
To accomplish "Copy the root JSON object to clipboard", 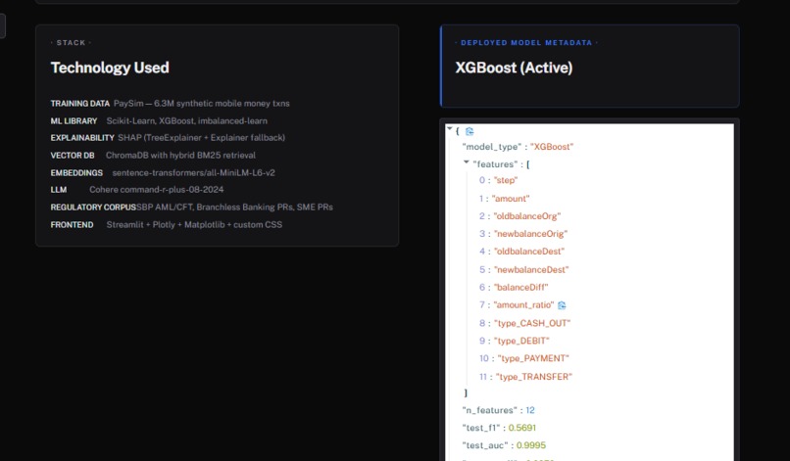I will click(469, 131).
